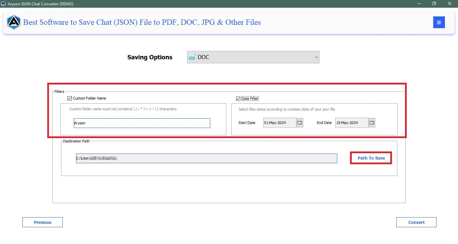Click the Destination Path group label
This screenshot has height=244, width=458.
[x=76, y=141]
